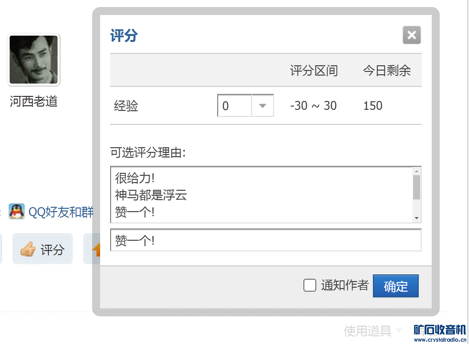Image resolution: width=469 pixels, height=344 pixels.
Task: Click the reason list scrollbar thumb
Action: [416, 187]
